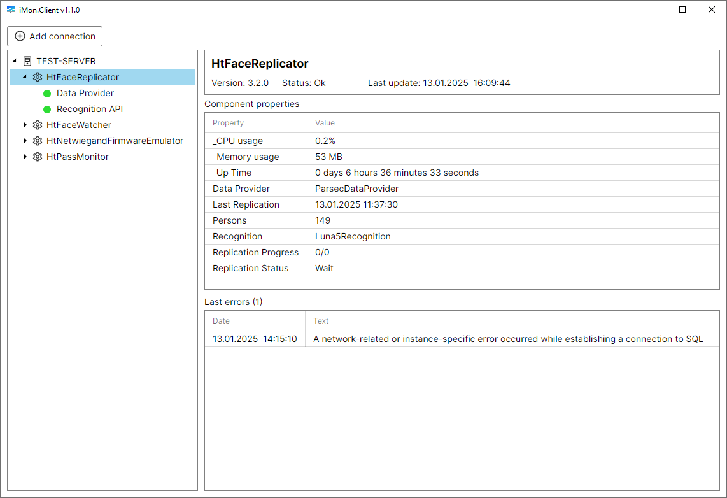Expand the HtFaceWatcher tree node
The width and height of the screenshot is (727, 498).
(25, 125)
